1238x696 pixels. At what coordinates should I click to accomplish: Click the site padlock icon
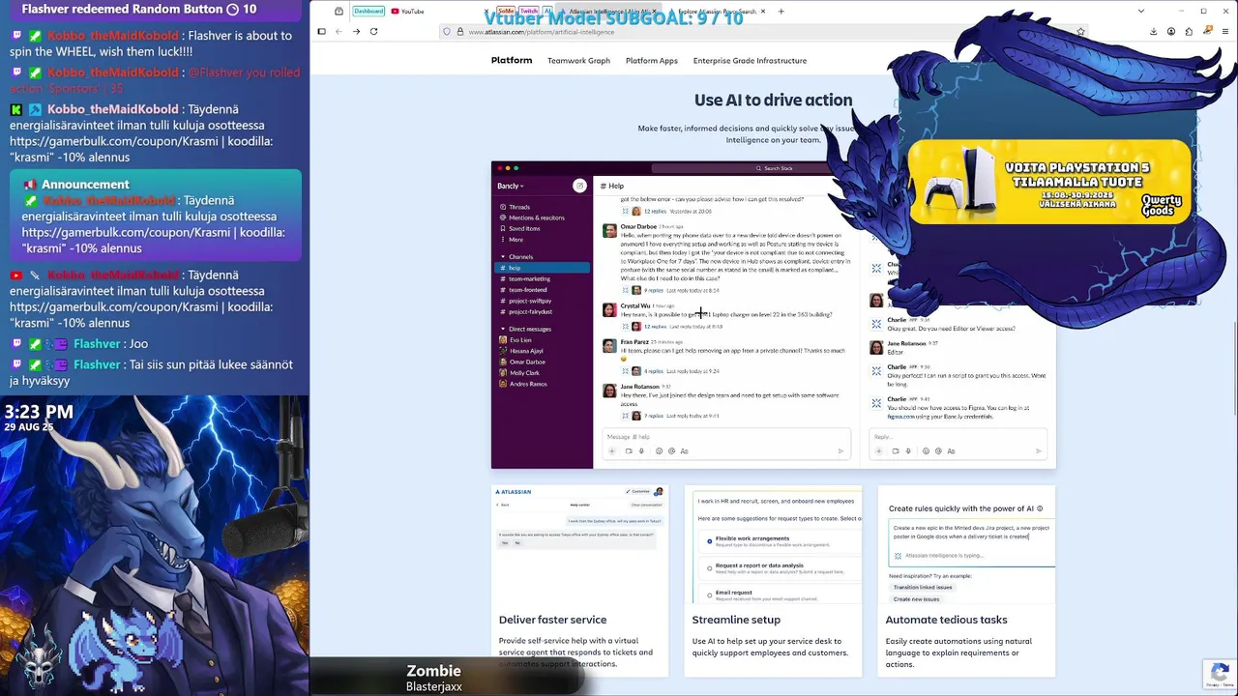(x=460, y=32)
